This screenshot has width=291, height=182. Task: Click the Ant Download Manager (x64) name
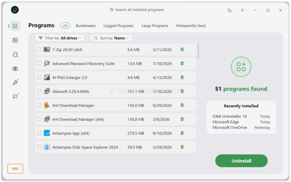(x=78, y=119)
